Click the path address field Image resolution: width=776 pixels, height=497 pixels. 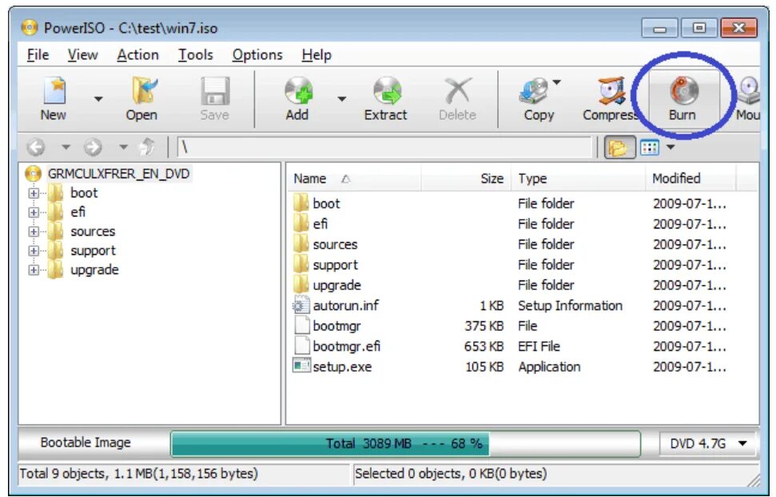tap(384, 147)
